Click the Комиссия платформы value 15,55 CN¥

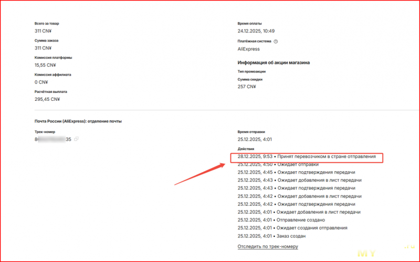point(45,65)
